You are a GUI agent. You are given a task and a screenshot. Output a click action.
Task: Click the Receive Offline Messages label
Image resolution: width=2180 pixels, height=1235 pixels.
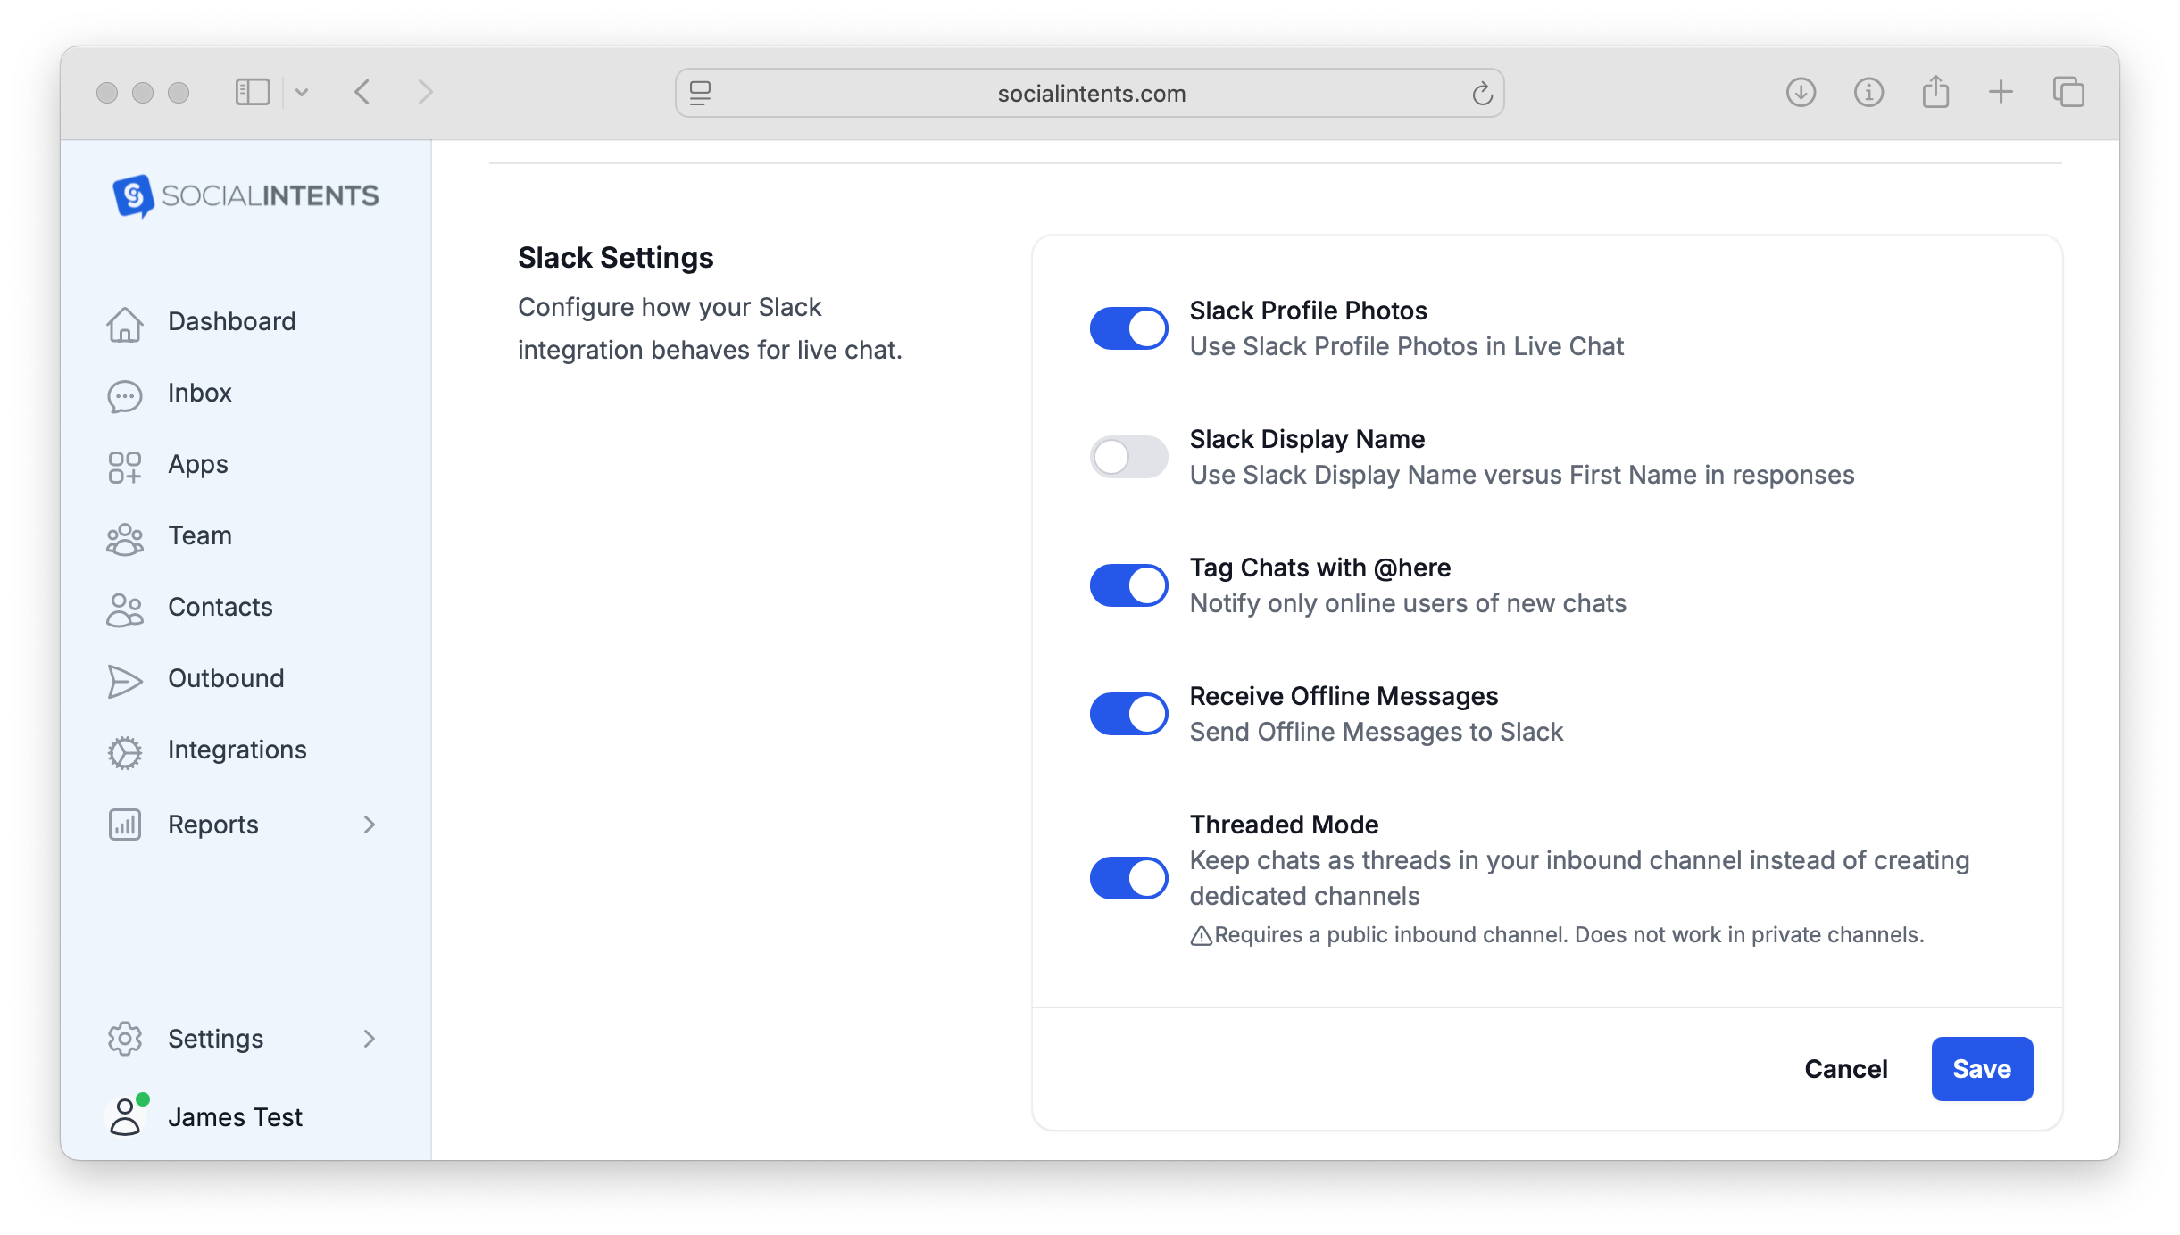1344,696
